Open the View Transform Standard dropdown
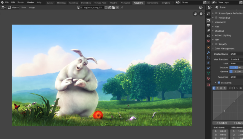The height and width of the screenshot is (139, 243). (x=236, y=59)
